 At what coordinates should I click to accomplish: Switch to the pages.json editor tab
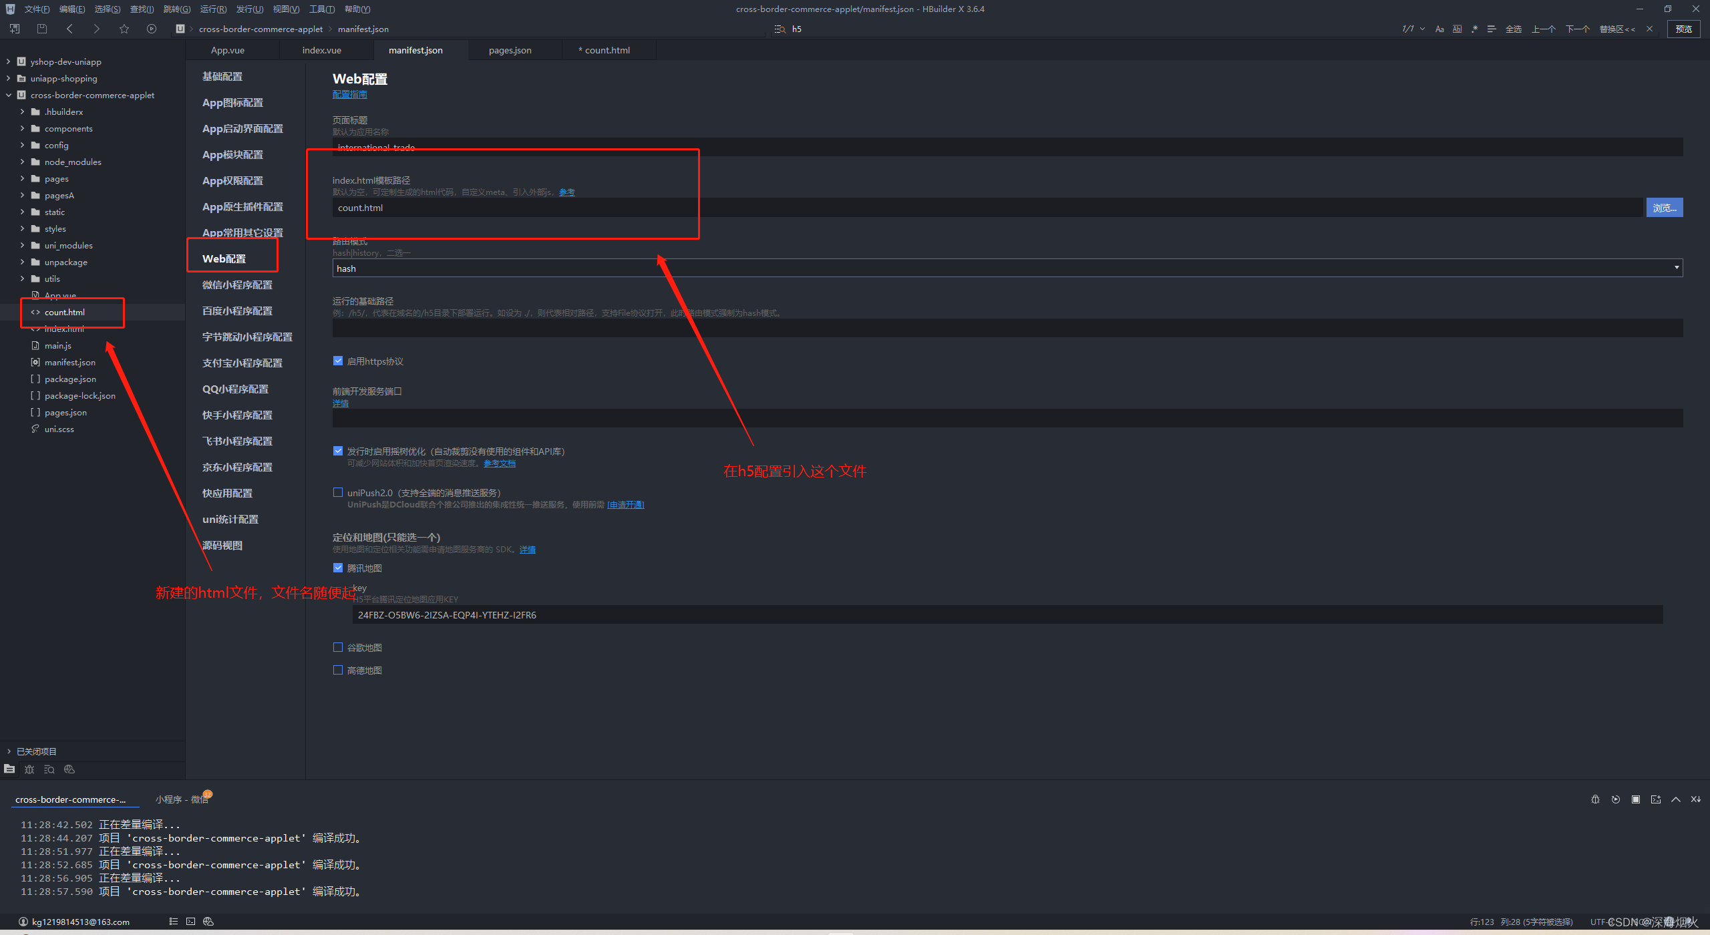(510, 50)
